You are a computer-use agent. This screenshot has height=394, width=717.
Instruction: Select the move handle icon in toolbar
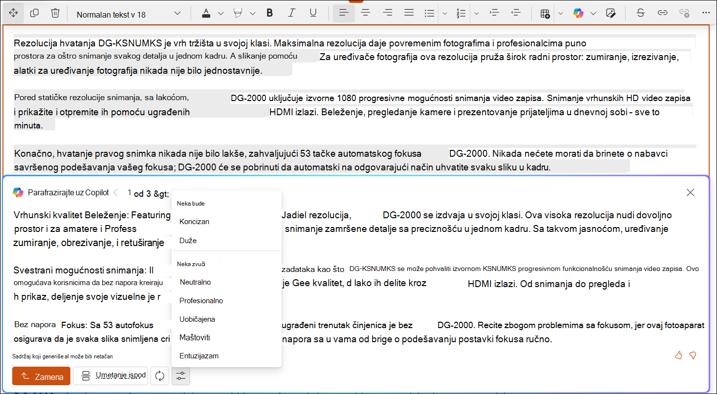(13, 13)
